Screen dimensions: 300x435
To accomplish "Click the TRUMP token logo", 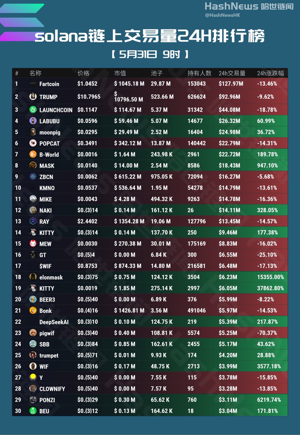I will tap(33, 97).
